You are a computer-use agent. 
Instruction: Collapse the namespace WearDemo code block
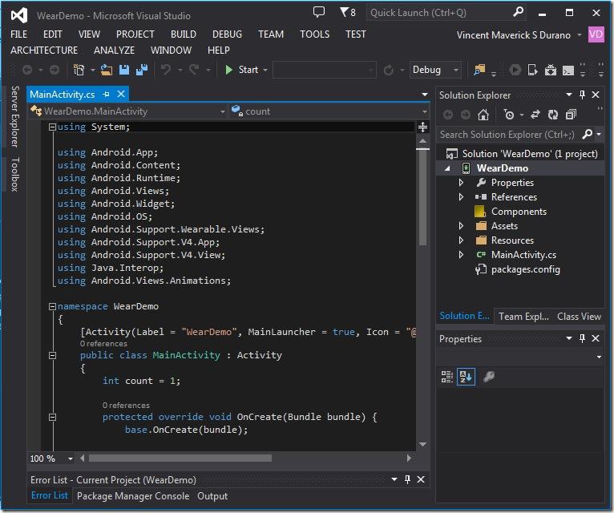click(x=52, y=306)
